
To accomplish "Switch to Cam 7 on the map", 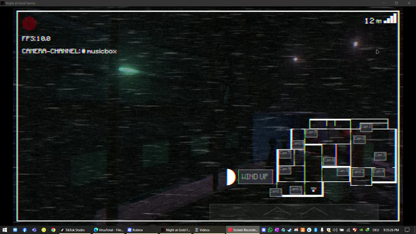I will (285, 154).
